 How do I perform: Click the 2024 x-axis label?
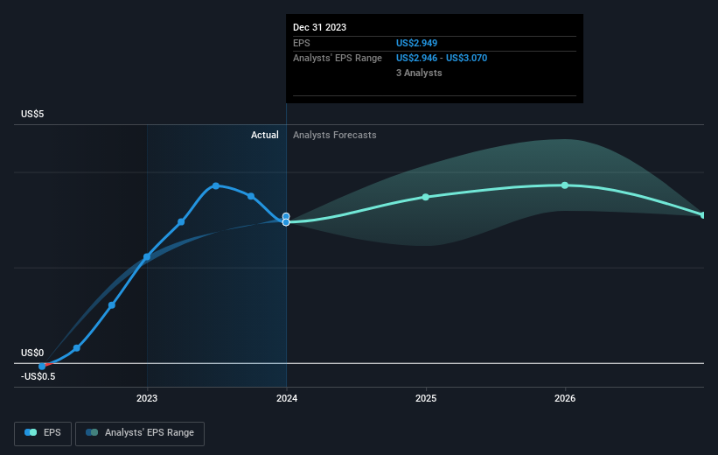tap(287, 398)
